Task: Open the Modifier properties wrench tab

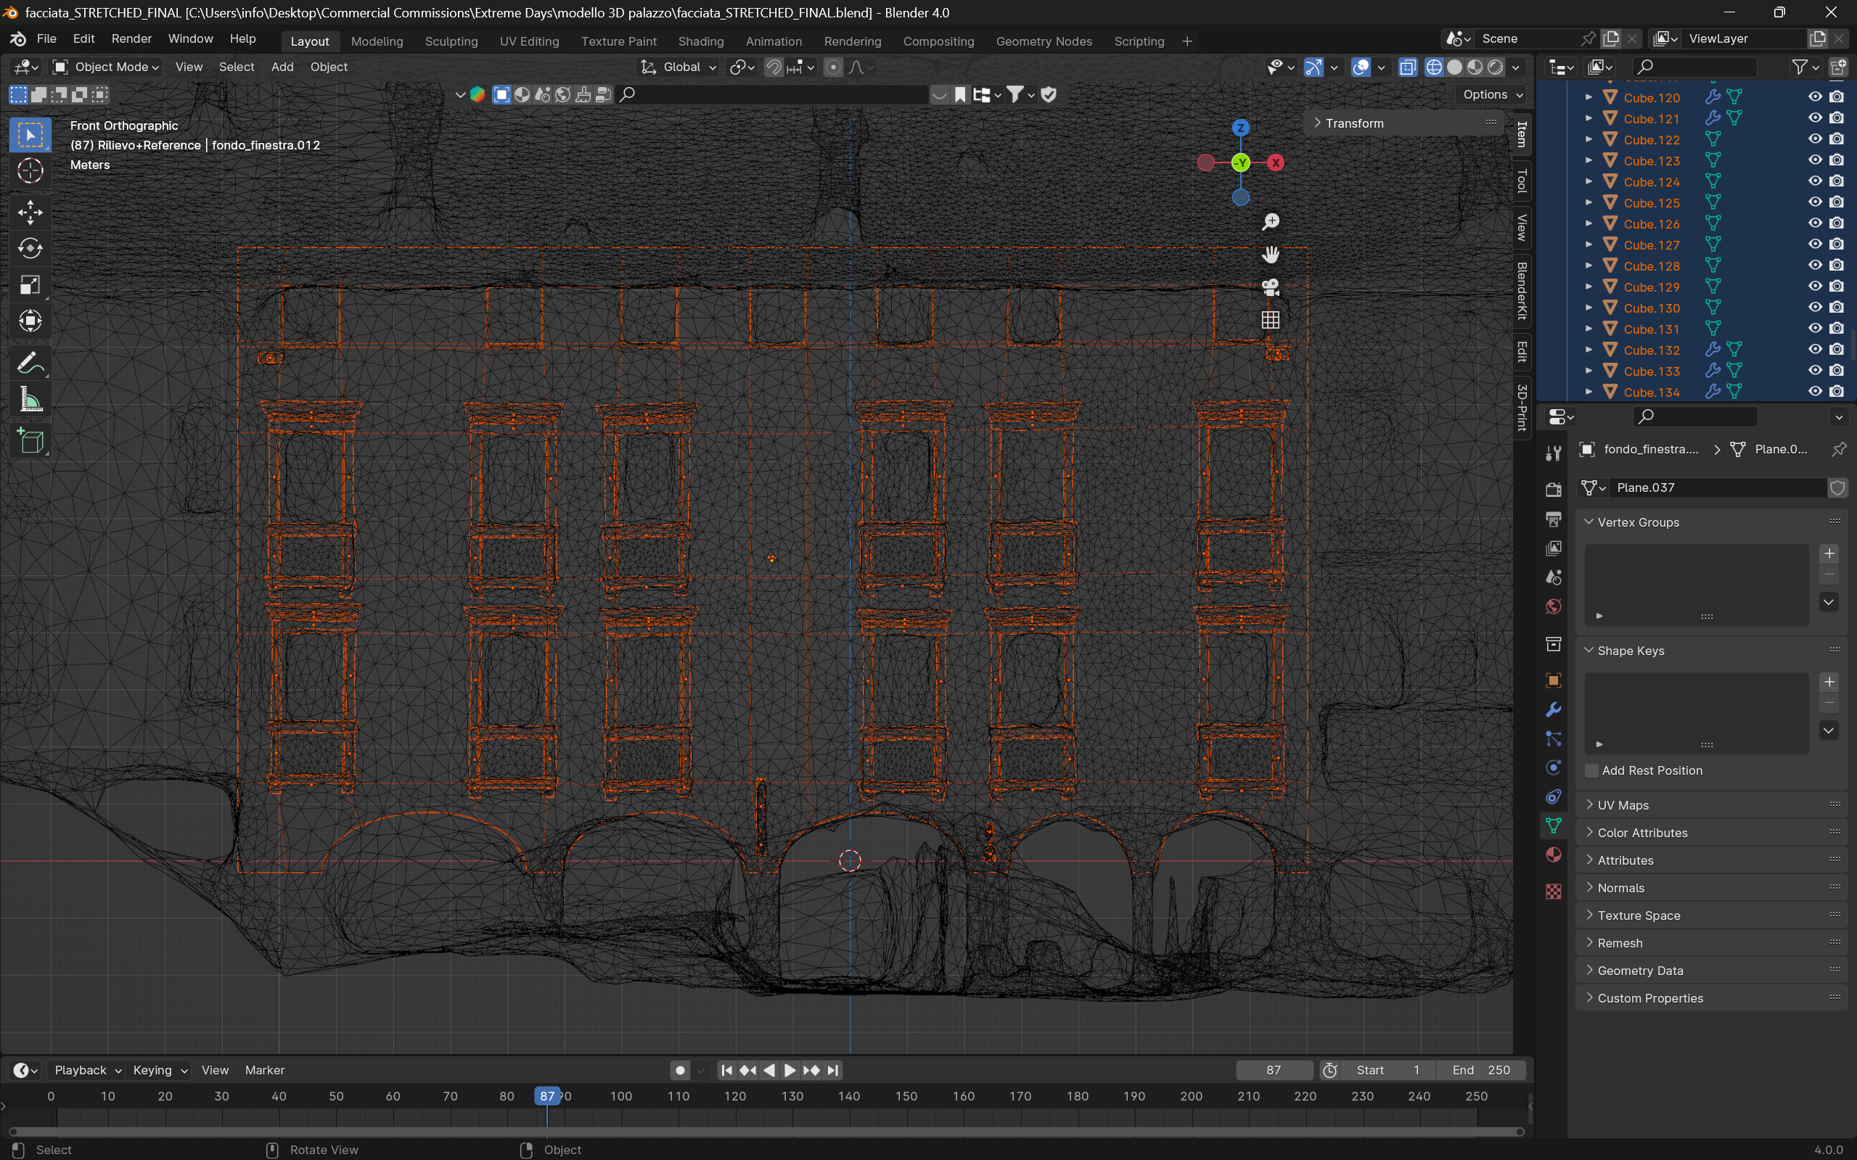Action: click(1554, 709)
